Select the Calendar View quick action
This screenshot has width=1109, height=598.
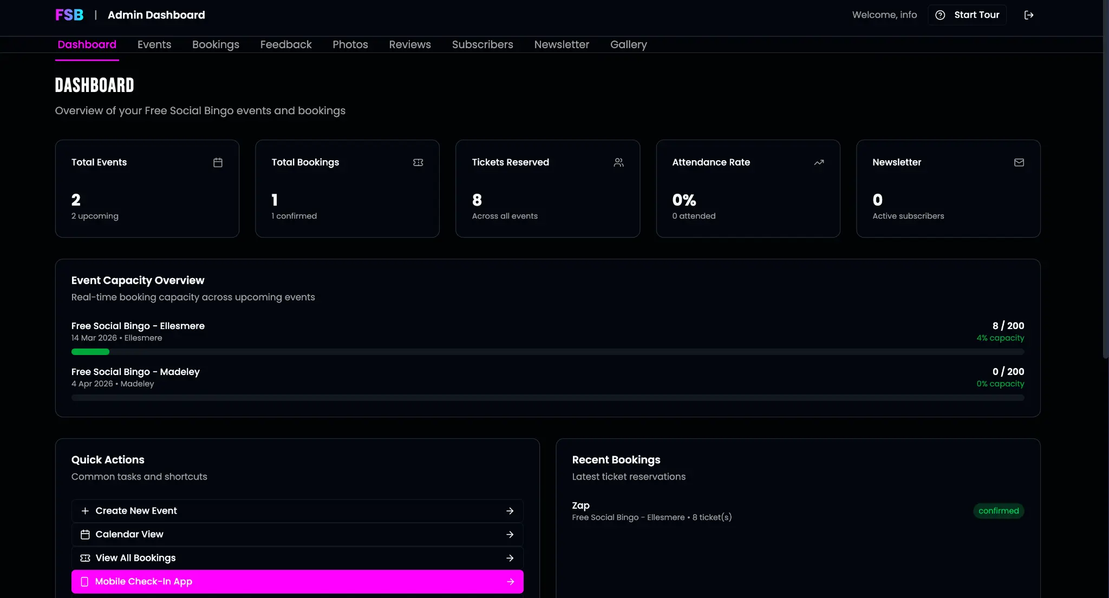coord(297,534)
